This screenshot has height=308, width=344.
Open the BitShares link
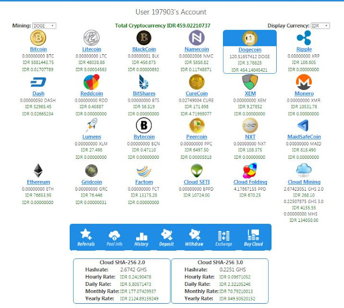point(144,94)
